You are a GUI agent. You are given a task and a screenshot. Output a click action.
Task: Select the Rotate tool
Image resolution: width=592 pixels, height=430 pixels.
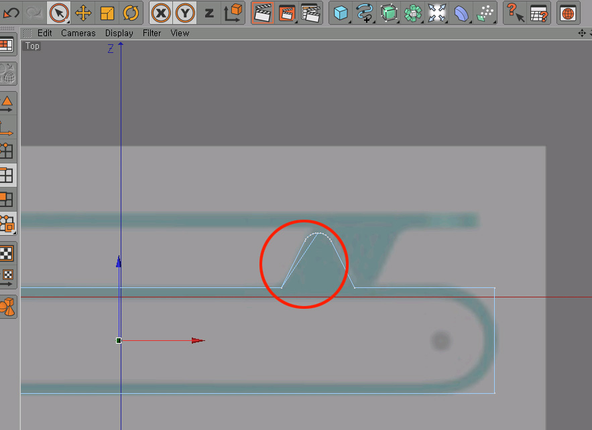[131, 13]
